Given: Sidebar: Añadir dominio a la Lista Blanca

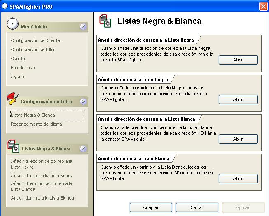Looking at the screenshot, I should 42,198.
